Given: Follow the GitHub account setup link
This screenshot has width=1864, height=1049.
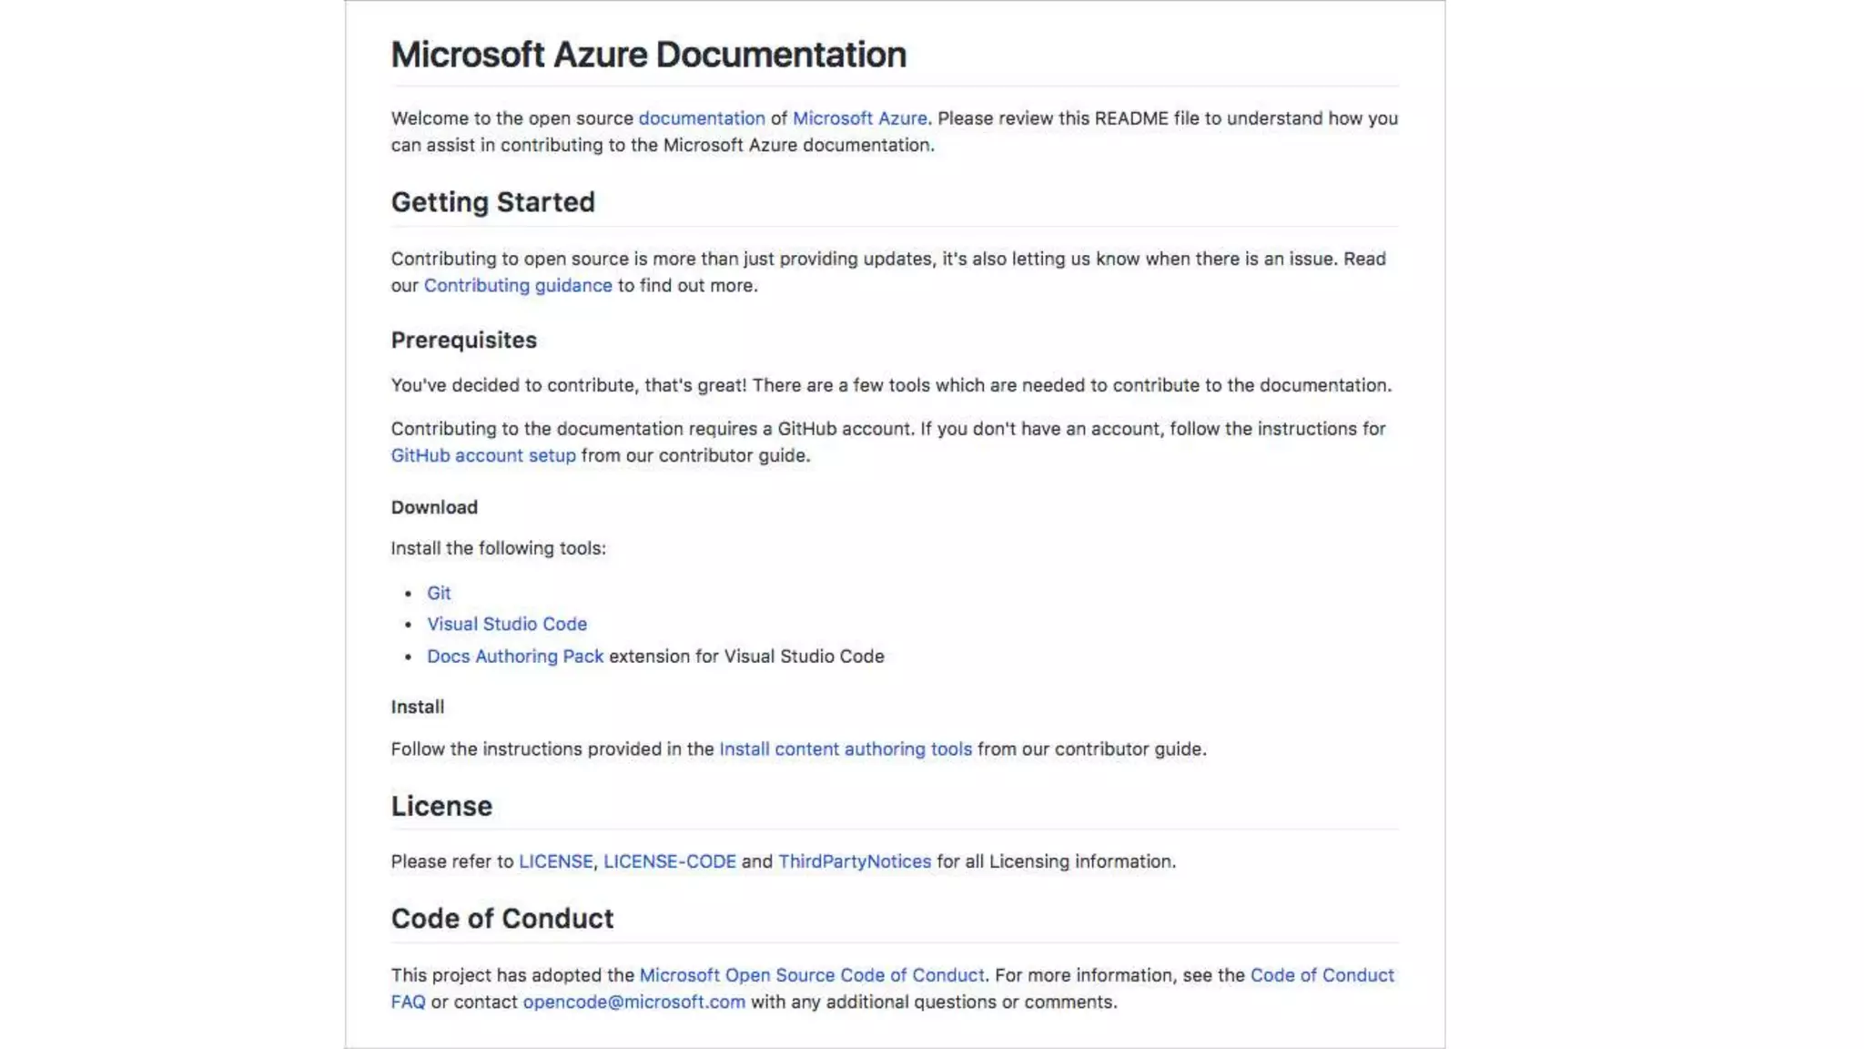Looking at the screenshot, I should tap(483, 455).
